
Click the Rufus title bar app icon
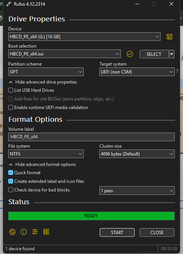click(x=9, y=4)
